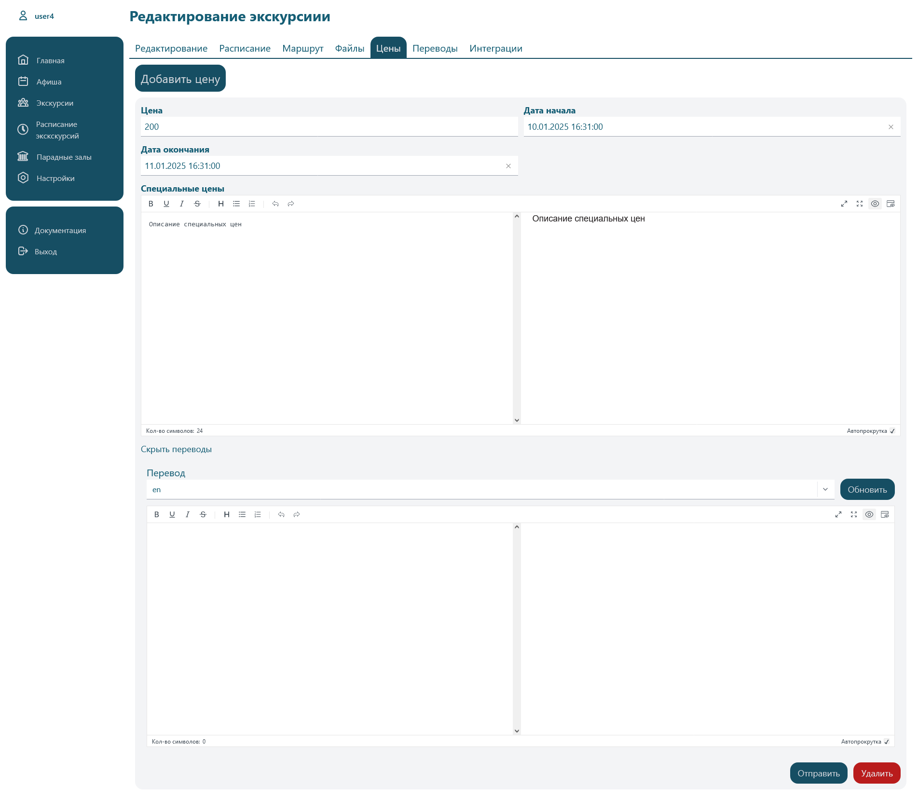Collapse translations via Скрыть переводы
This screenshot has height=801, width=918.
tap(176, 449)
